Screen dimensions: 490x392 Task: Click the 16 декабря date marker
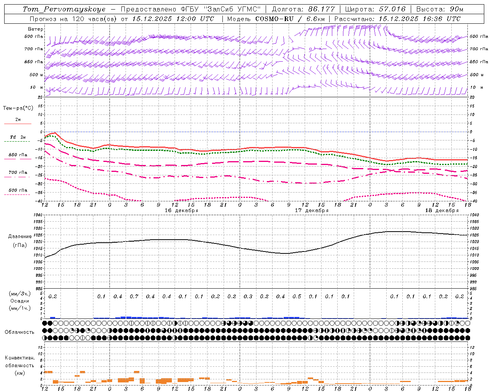tap(181, 211)
